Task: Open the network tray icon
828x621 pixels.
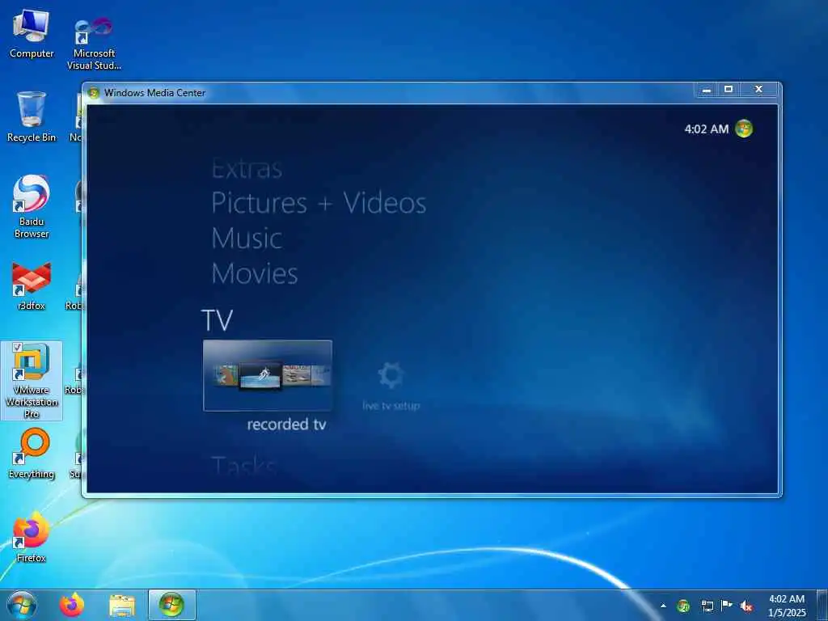Action: [x=707, y=606]
